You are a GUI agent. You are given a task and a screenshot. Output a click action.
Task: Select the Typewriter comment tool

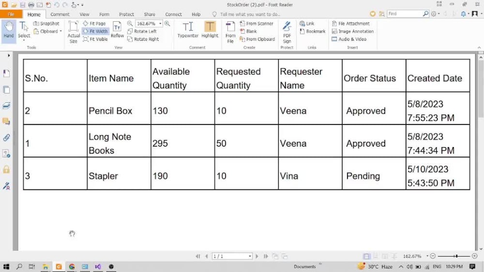188,30
